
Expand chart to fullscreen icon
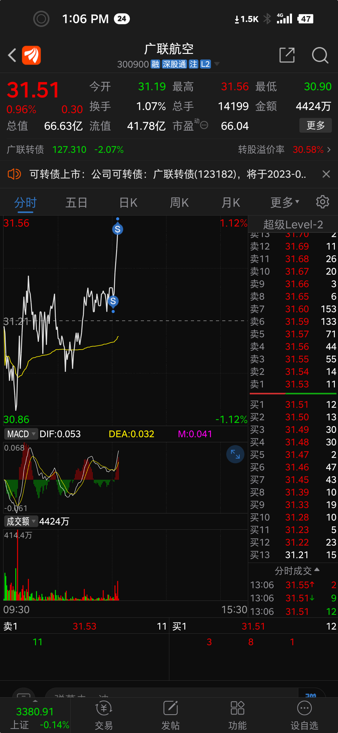pos(235,454)
